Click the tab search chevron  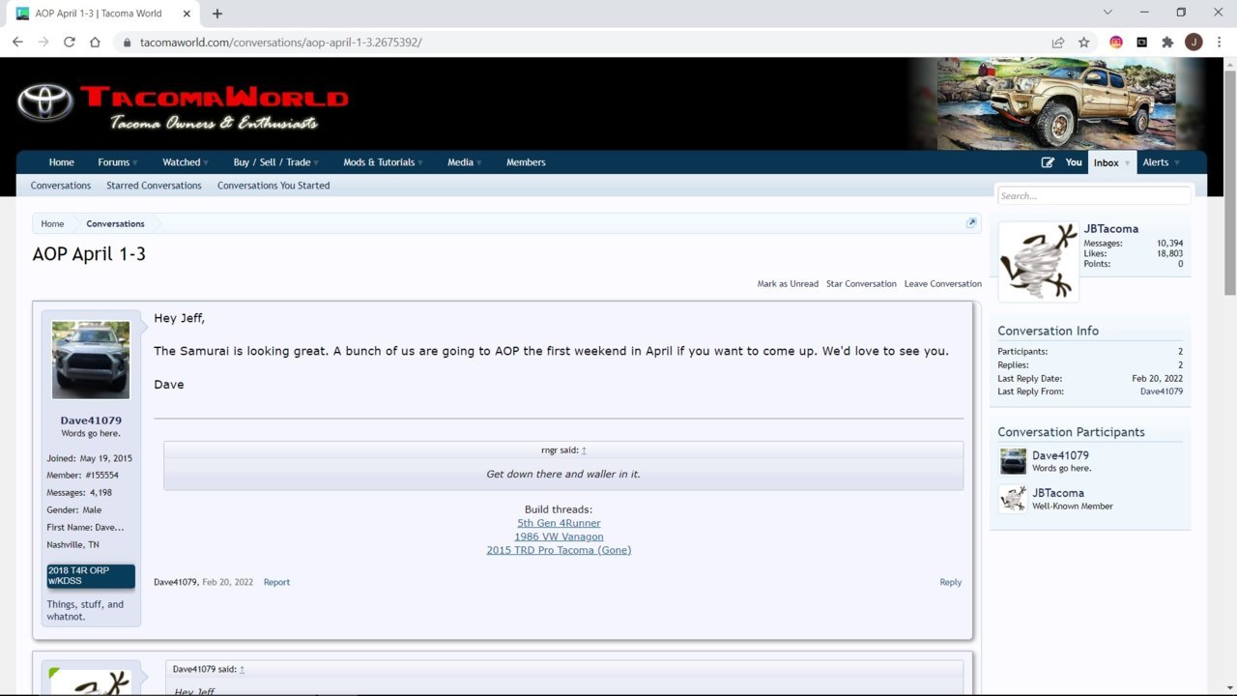tap(1108, 13)
